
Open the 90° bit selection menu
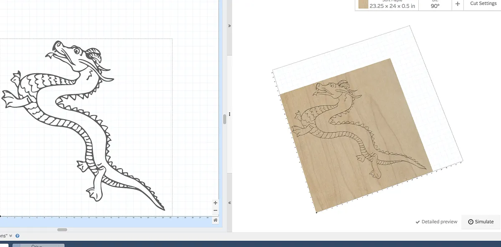[435, 5]
